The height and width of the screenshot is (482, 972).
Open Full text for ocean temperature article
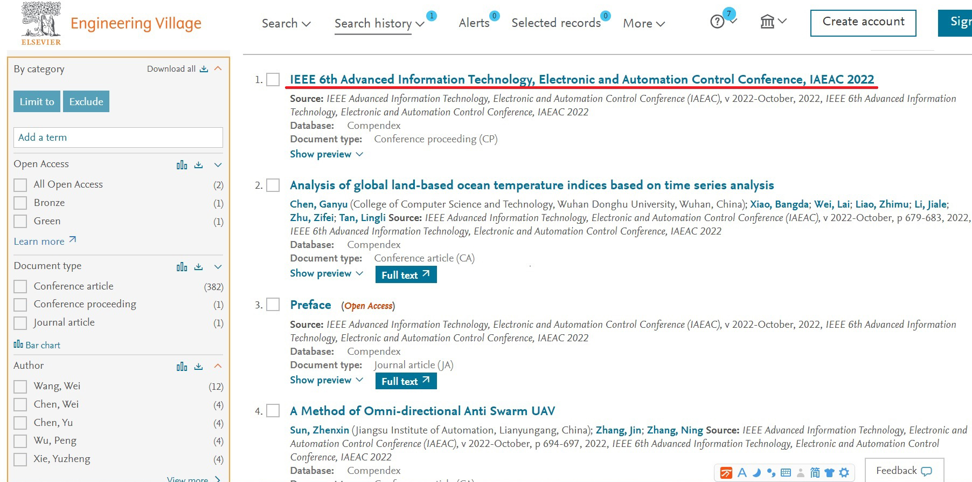406,275
